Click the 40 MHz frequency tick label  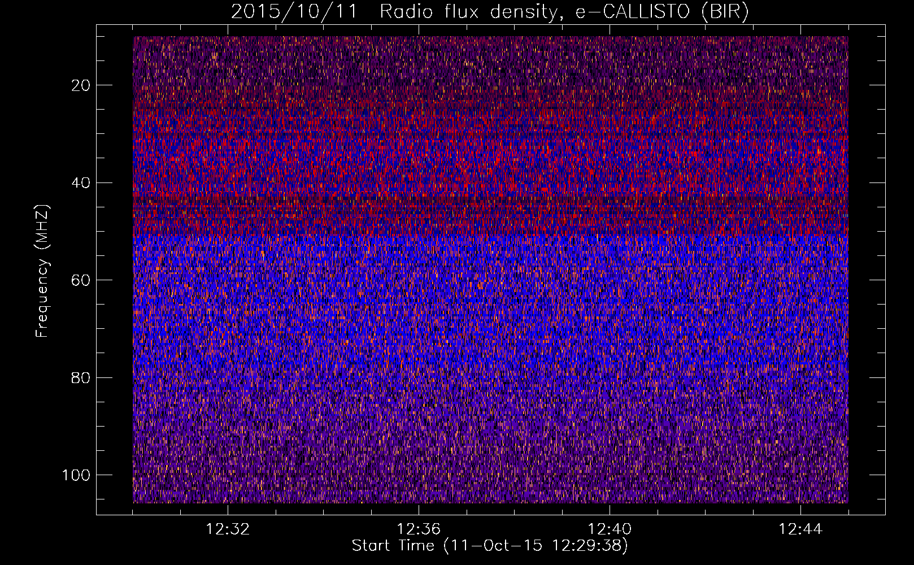click(81, 183)
